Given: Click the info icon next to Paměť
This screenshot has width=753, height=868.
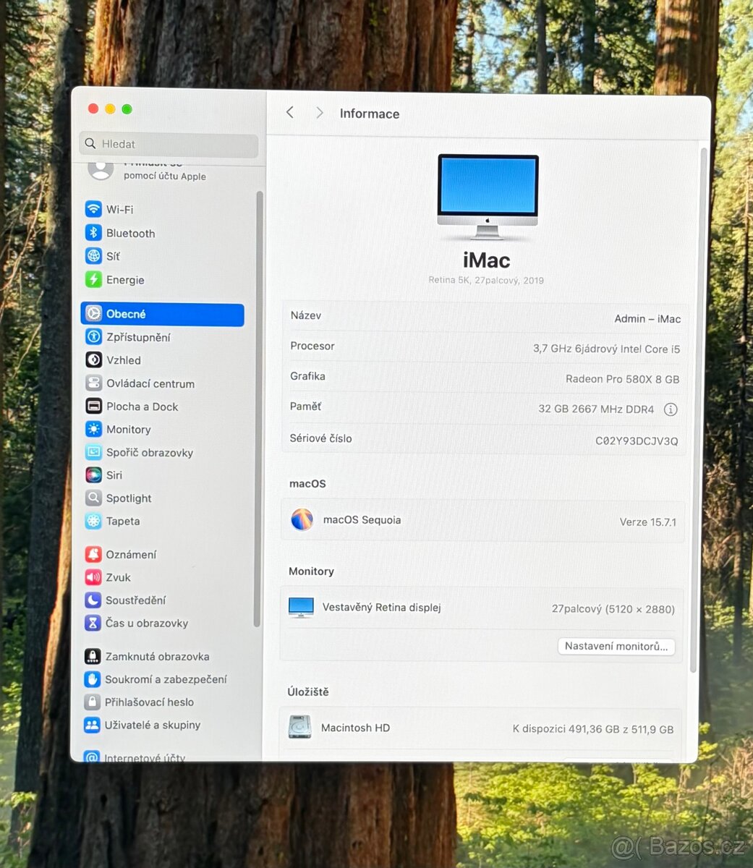Looking at the screenshot, I should tap(670, 409).
